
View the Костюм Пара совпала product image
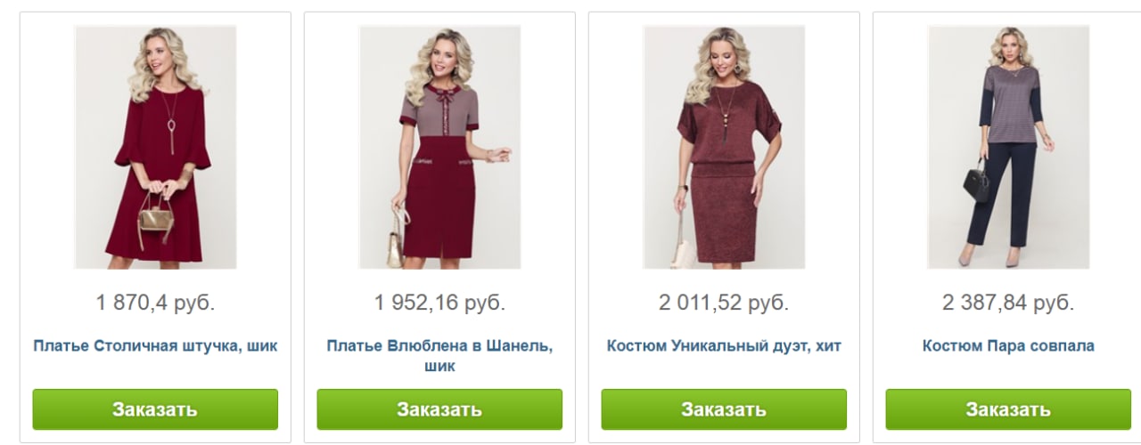point(1008,147)
